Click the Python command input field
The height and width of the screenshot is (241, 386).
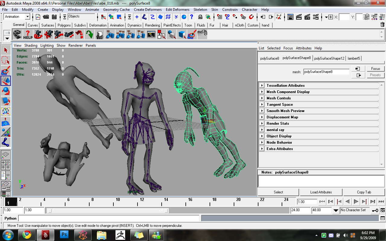coord(109,218)
